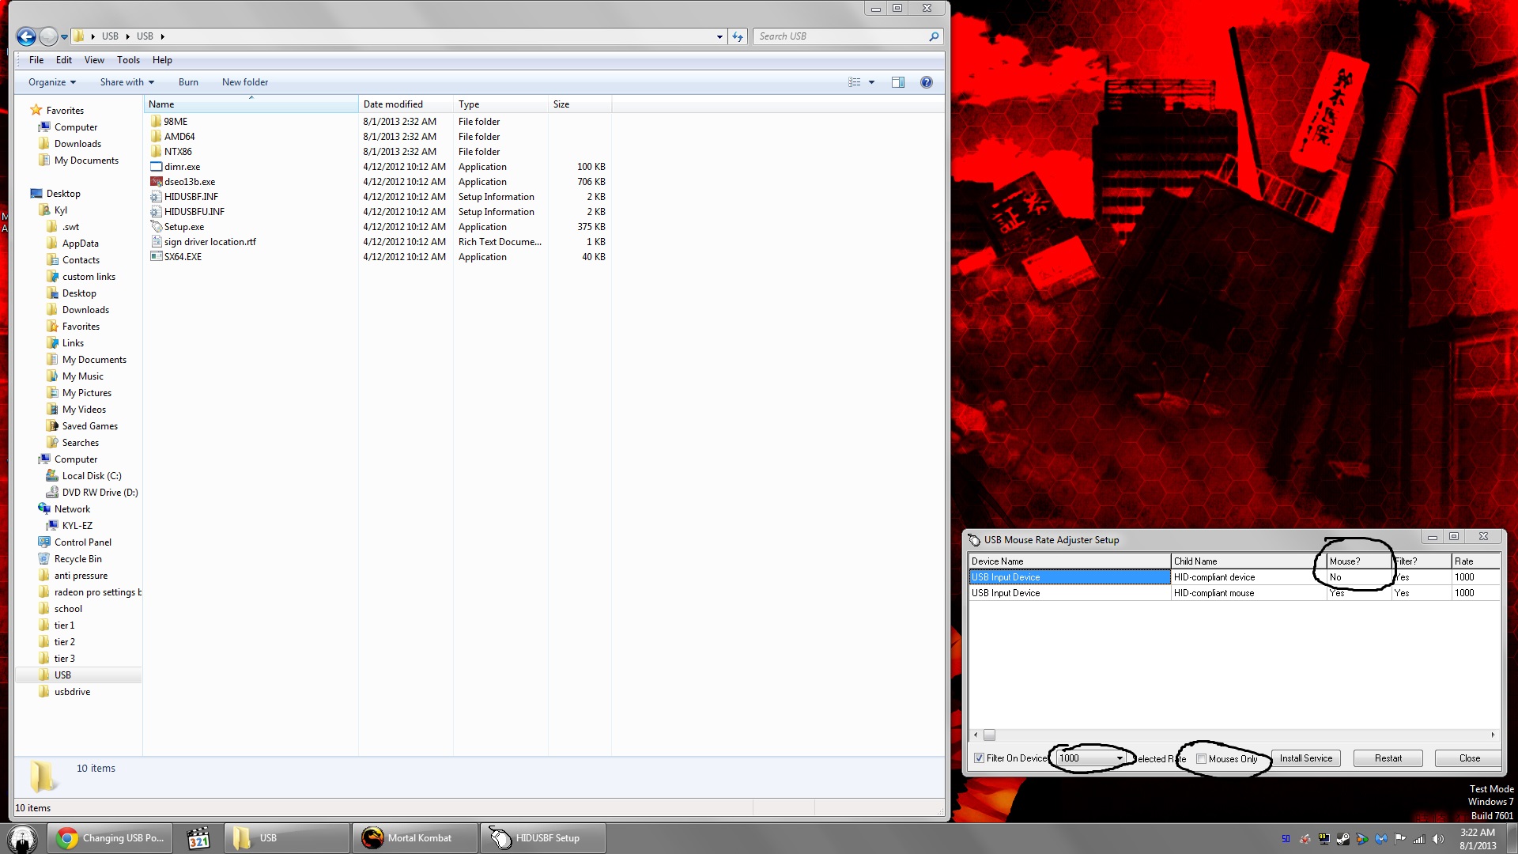
Task: Toggle the preview pane icon
Action: click(x=898, y=82)
